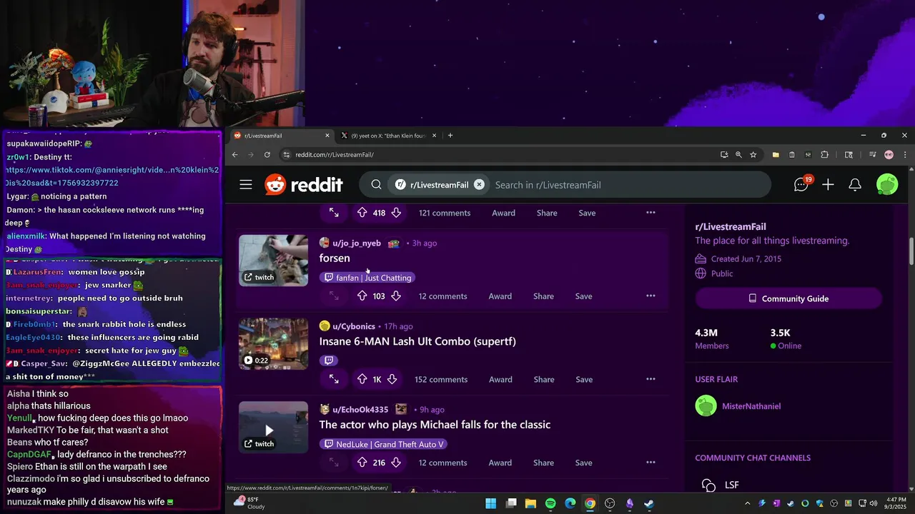Screen dimensions: 915x514
Task: Reload the Reddit page
Action: [x=267, y=155]
